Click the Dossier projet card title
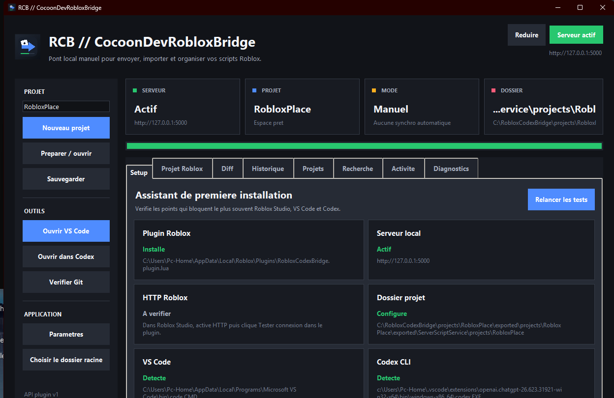This screenshot has height=398, width=614. pos(401,298)
